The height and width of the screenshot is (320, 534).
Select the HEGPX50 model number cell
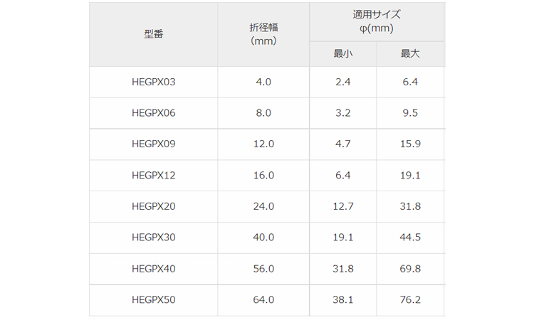(x=153, y=300)
